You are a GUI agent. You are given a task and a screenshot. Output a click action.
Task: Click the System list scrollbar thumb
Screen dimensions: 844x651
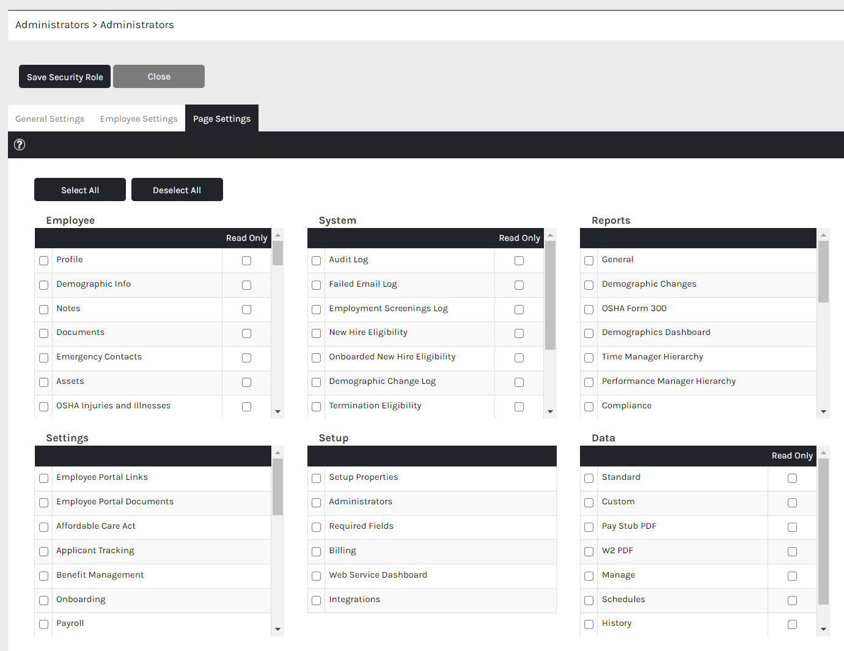551,295
